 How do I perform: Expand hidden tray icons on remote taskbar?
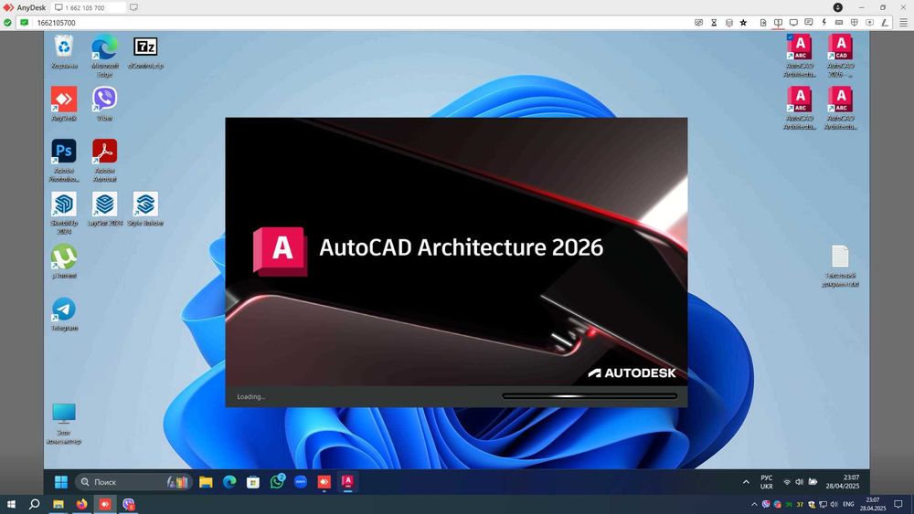tap(746, 482)
